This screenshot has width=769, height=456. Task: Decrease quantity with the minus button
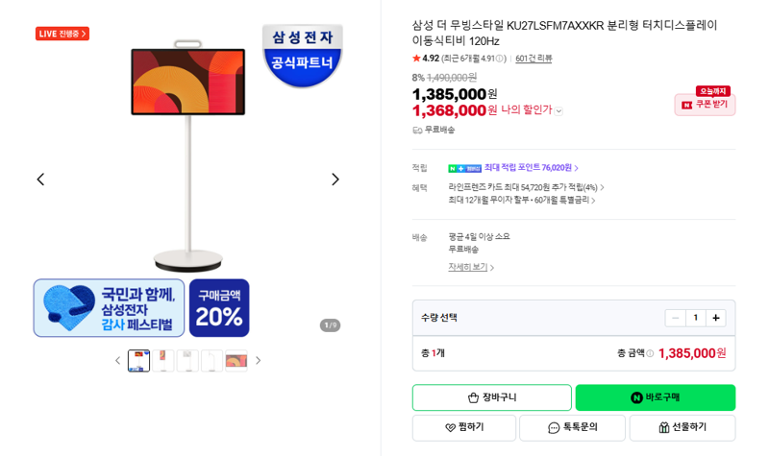tap(676, 318)
